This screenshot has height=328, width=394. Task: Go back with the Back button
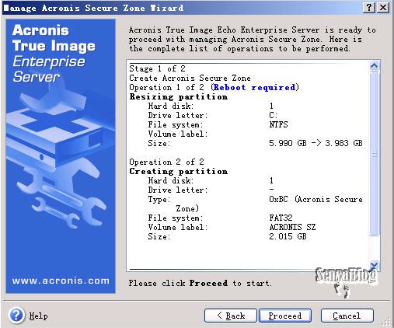pos(231,316)
